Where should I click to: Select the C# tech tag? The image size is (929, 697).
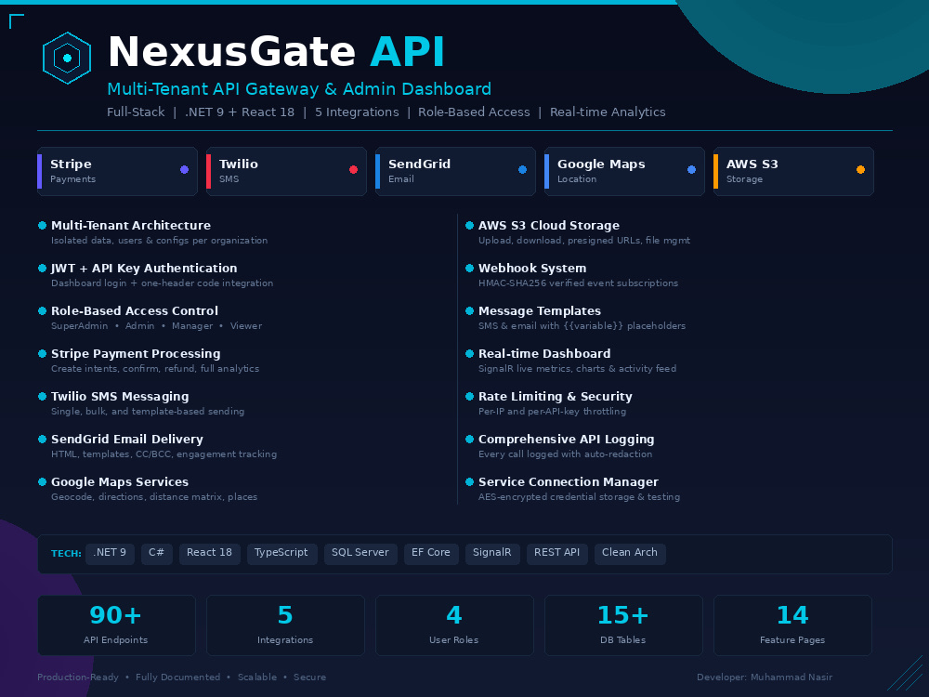pyautogui.click(x=156, y=554)
